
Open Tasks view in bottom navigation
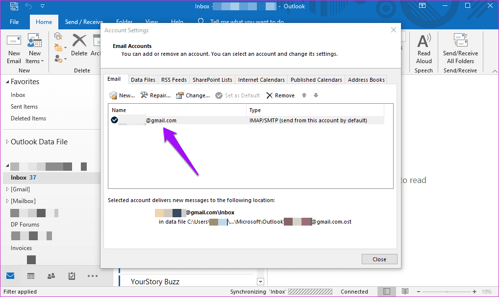tap(72, 276)
